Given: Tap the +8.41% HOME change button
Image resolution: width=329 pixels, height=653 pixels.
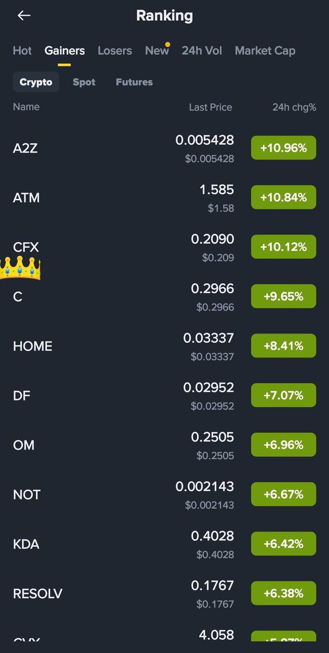Looking at the screenshot, I should pos(284,346).
